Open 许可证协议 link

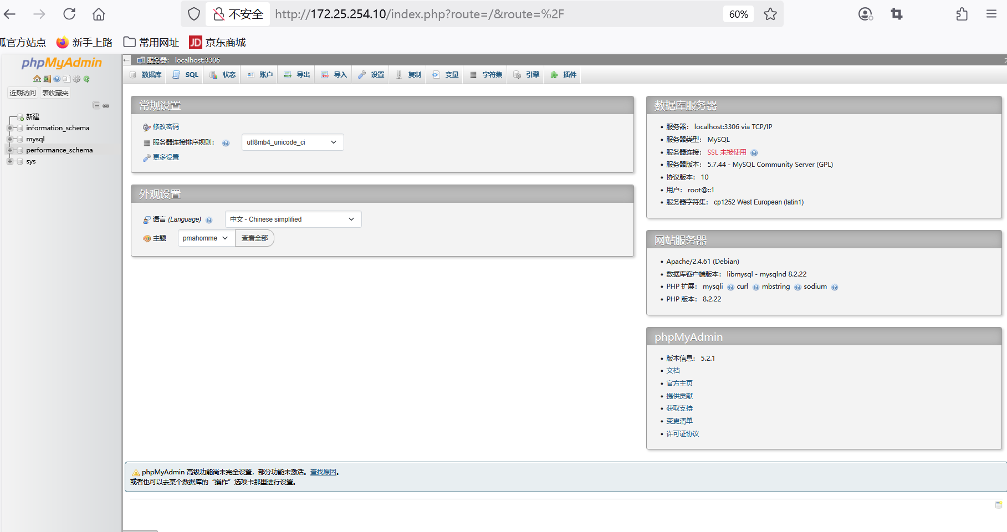[x=683, y=434]
